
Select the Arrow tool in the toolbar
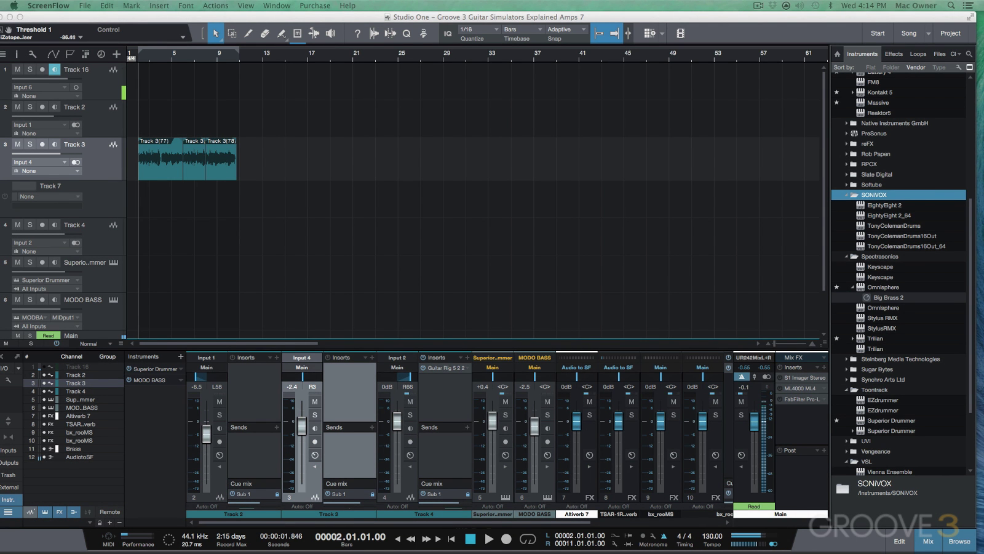[x=215, y=33]
